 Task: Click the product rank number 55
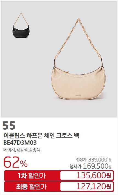click(x=9, y=125)
